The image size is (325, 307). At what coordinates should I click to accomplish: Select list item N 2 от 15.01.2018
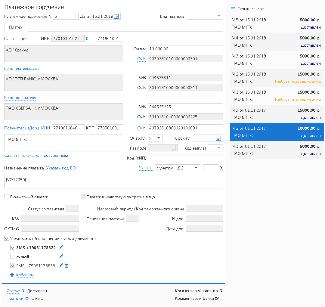(x=277, y=78)
